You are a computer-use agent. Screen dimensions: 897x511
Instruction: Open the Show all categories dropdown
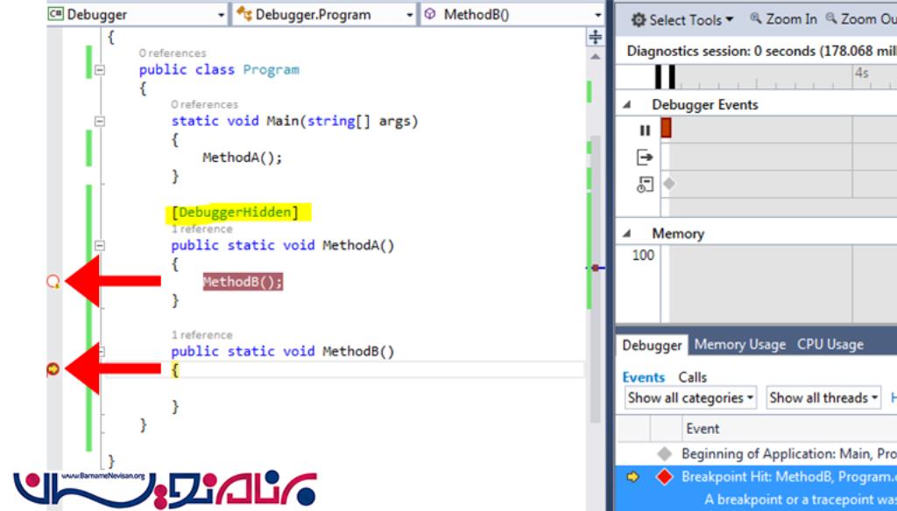pos(690,398)
